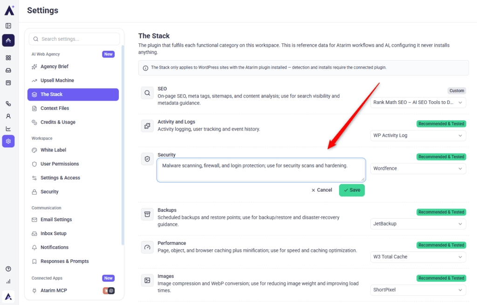
Task: Expand the JetBackup dropdown
Action: (x=418, y=224)
